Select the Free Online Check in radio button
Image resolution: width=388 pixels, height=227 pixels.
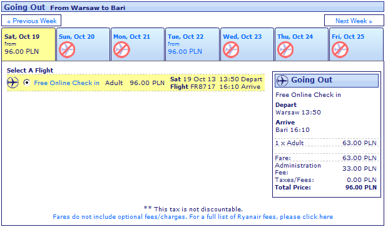point(27,83)
